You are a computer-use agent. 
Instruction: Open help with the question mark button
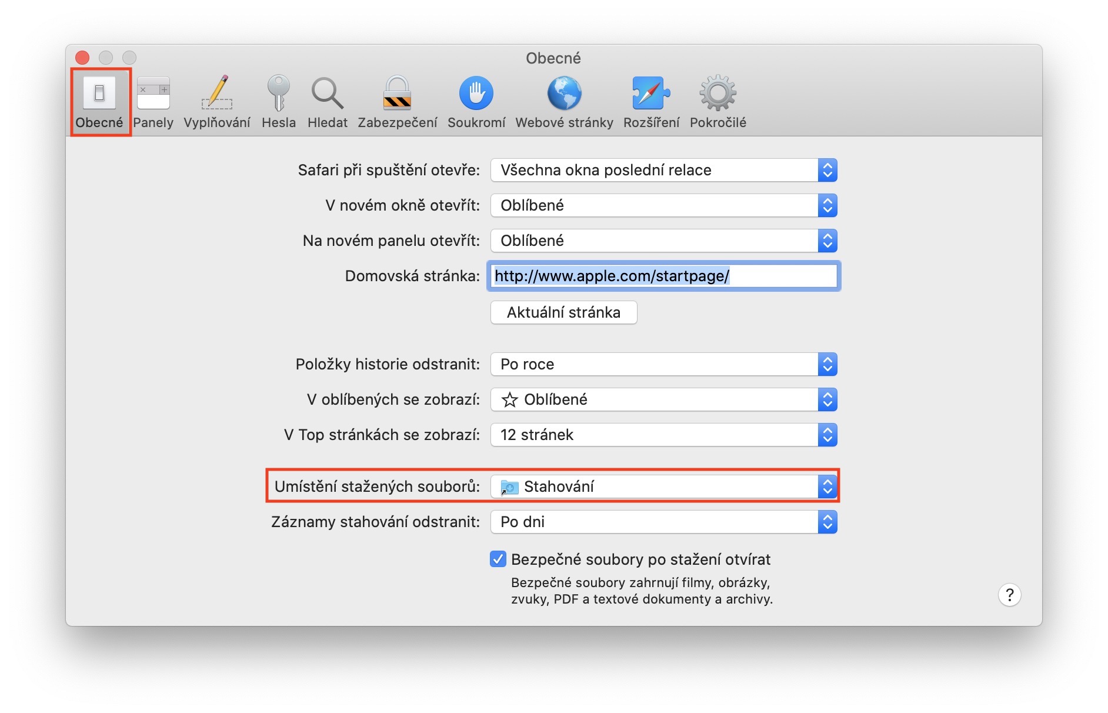(x=1010, y=595)
